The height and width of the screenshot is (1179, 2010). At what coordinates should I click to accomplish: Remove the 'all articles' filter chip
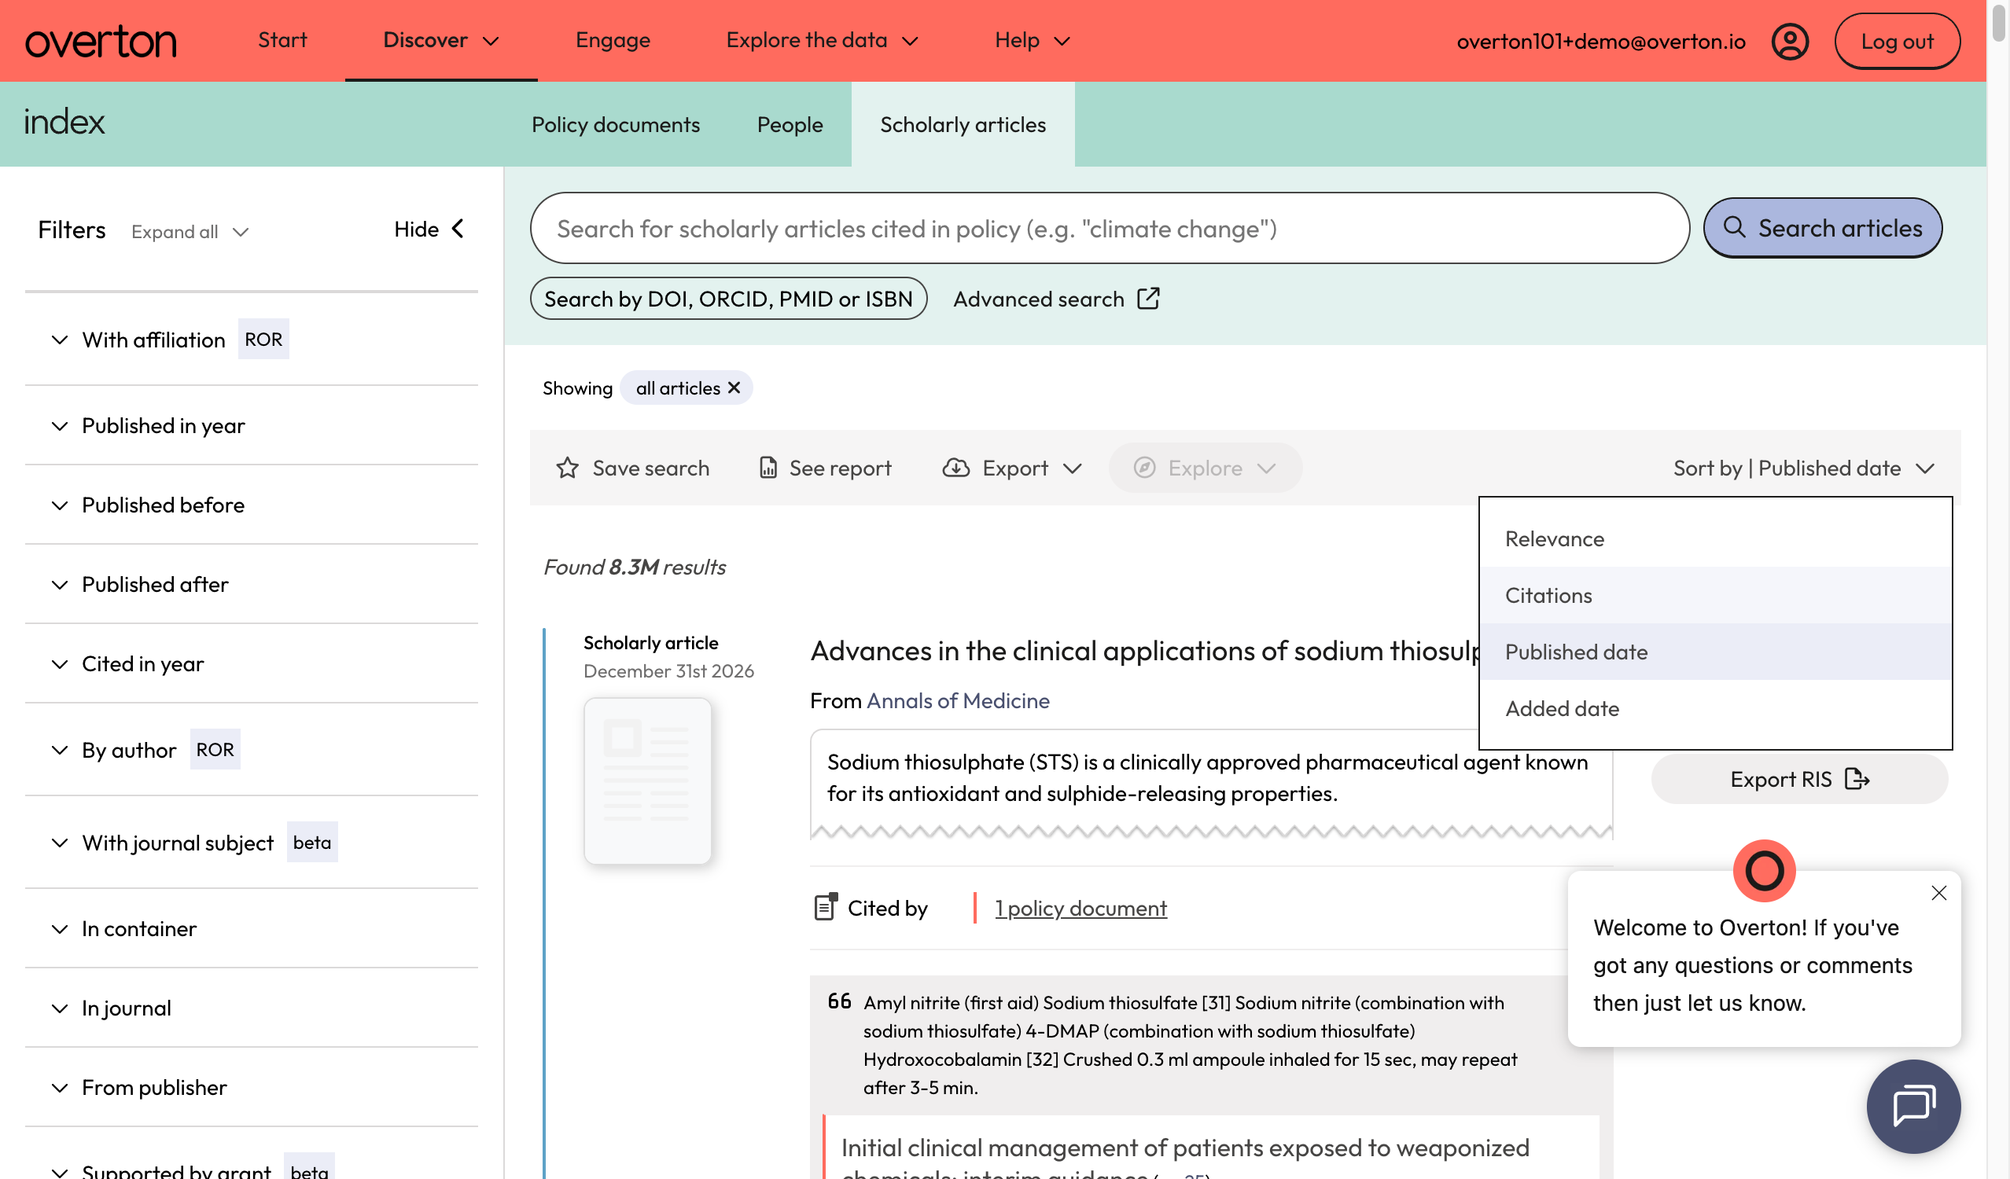coord(734,387)
